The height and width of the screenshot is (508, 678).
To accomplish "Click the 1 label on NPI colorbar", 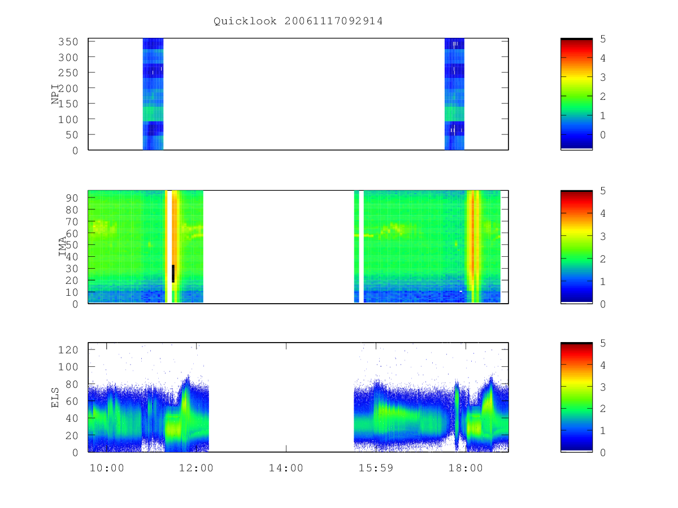I will 603,115.
